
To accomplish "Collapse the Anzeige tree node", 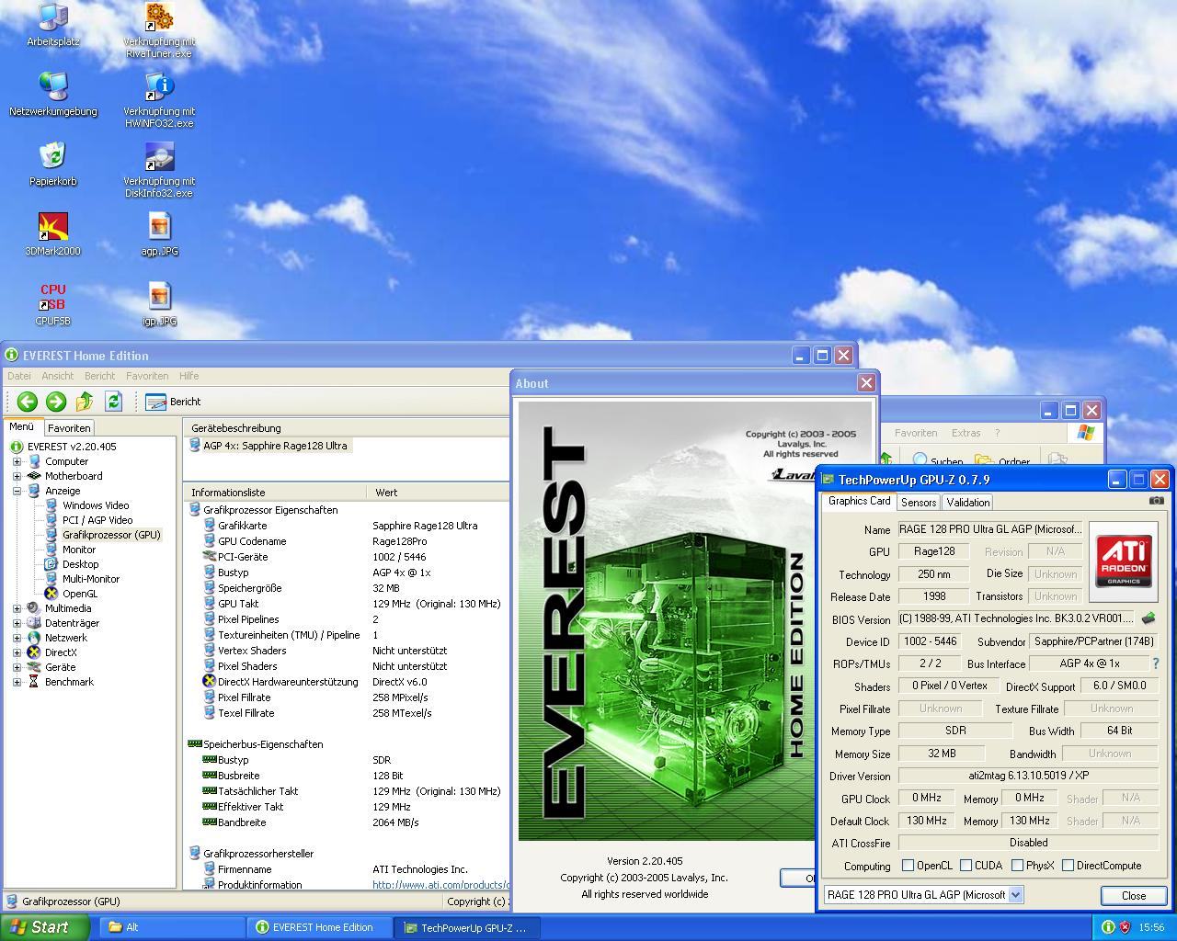I will tap(17, 491).
